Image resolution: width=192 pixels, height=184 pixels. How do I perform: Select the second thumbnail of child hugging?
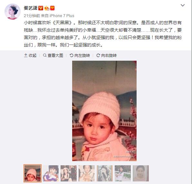click(x=51, y=173)
